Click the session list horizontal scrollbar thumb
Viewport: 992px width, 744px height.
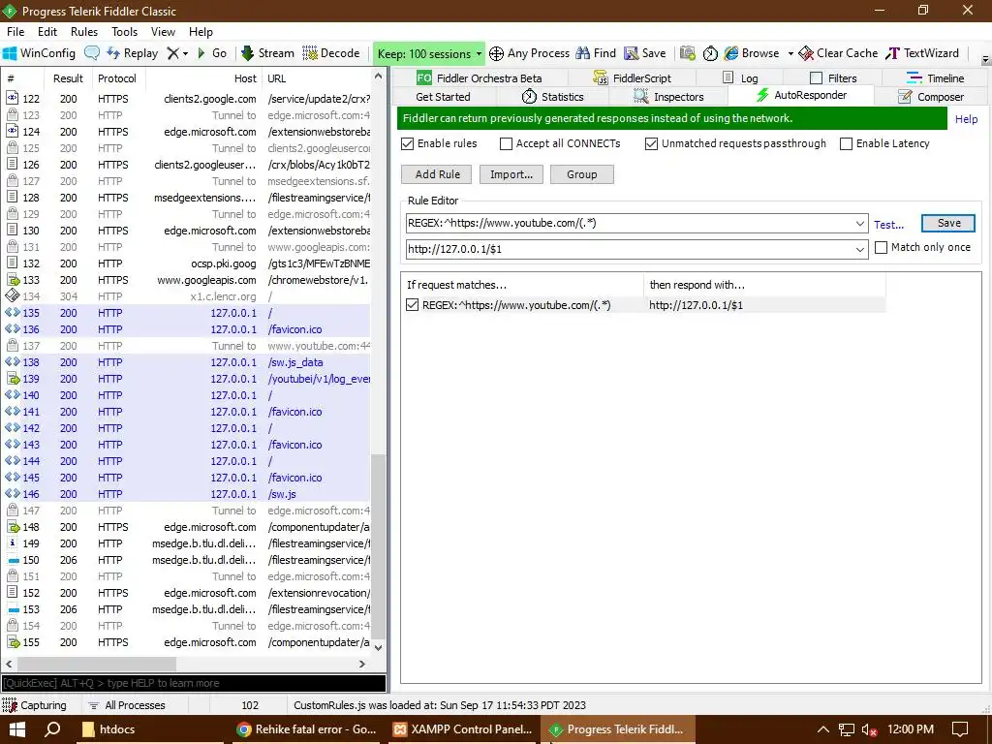point(96,664)
